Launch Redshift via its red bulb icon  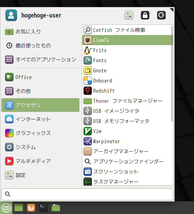88,91
